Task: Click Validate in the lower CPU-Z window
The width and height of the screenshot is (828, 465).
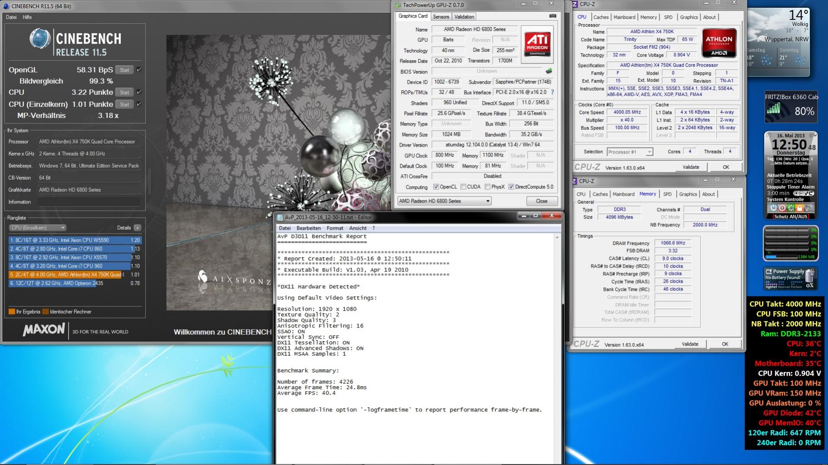Action: tap(690, 344)
